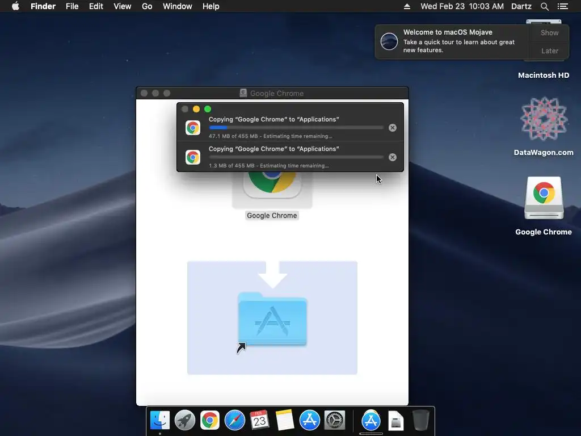Screen dimensions: 581x436
Task: Open System Preferences from the Dock
Action: [335, 421]
